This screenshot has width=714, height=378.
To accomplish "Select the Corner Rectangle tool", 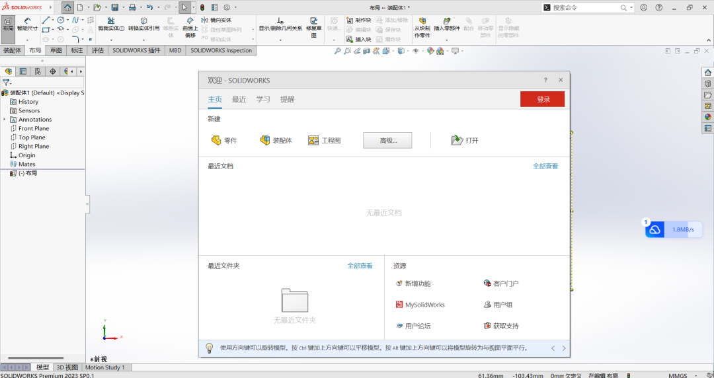I will pos(45,30).
